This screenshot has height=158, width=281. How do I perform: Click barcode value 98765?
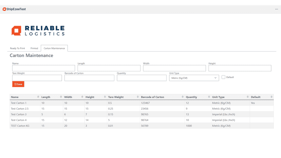coord(145,115)
